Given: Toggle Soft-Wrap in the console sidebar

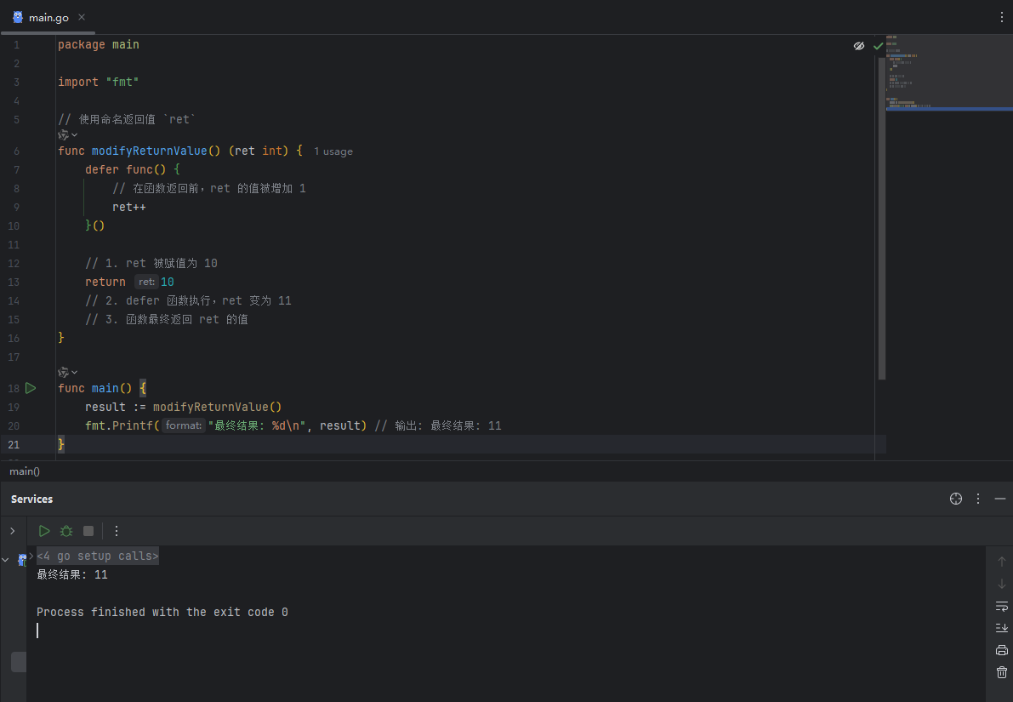Looking at the screenshot, I should [x=1001, y=606].
